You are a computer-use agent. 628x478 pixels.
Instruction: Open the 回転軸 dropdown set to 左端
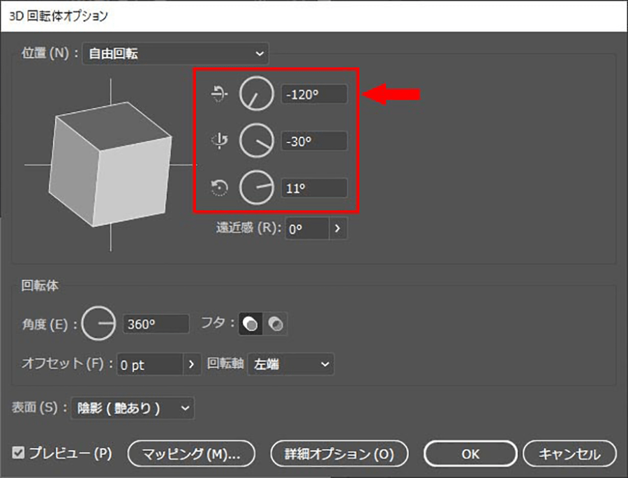(x=291, y=364)
